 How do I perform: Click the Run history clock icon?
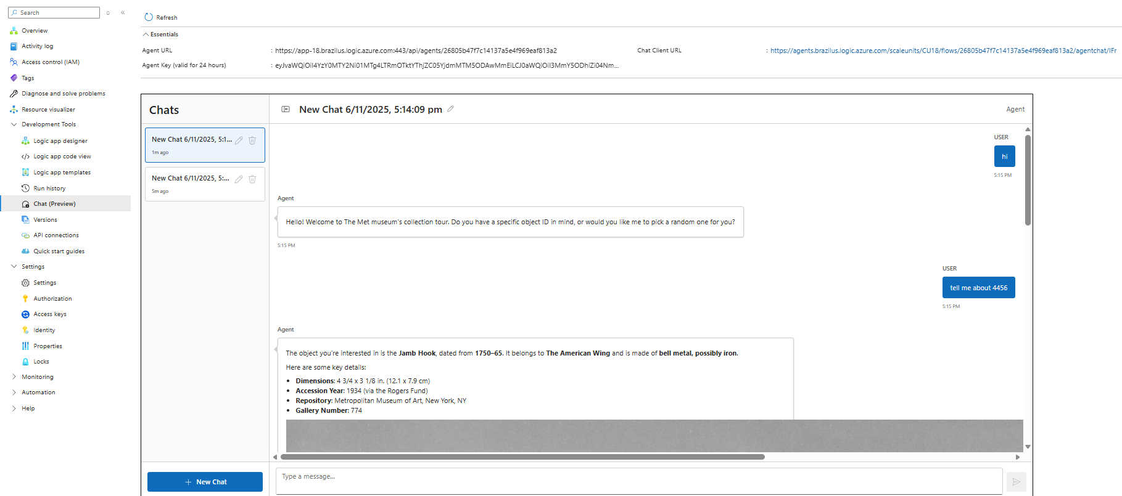[x=25, y=188]
